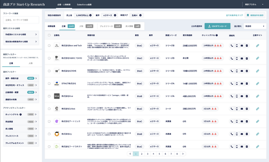The width and height of the screenshot is (269, 162).
Task: Expand 資金調達 filter
Action: pyautogui.click(x=21, y=121)
